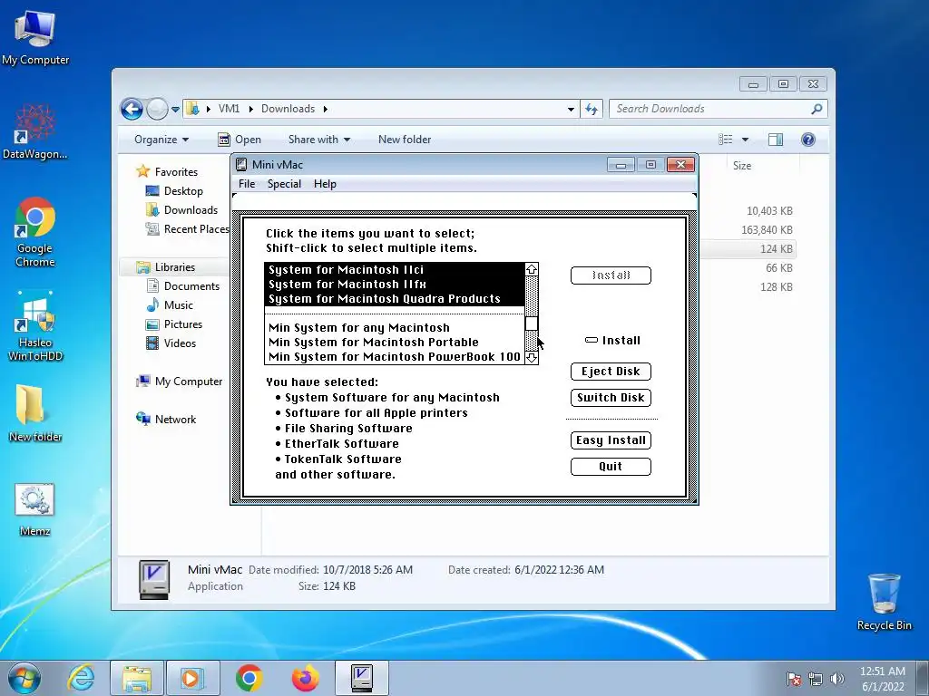
Task: Click Open in Explorer toolbar
Action: click(240, 140)
